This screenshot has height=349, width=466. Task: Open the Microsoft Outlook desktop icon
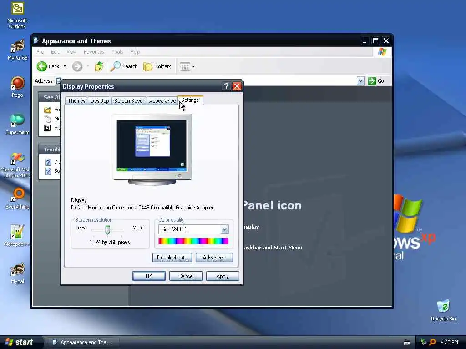click(17, 15)
